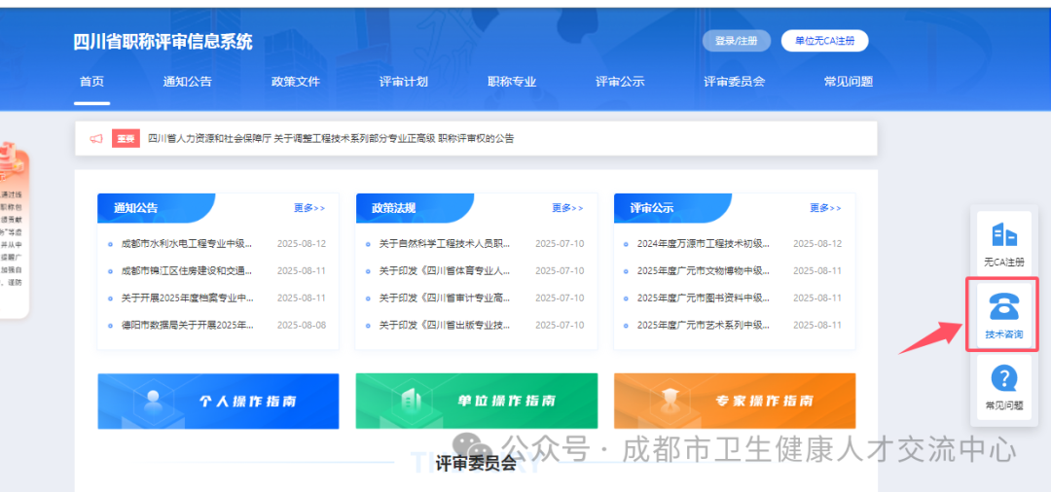
Task: Open notice 成都市锦江区住房建设和交通
Action: 188,271
